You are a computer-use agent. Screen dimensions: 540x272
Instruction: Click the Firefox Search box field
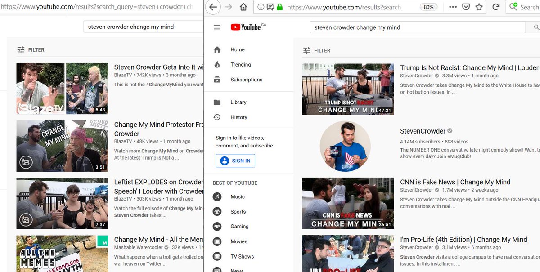click(x=523, y=7)
